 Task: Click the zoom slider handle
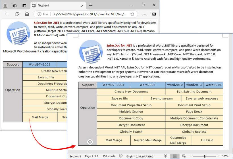pos(205,156)
